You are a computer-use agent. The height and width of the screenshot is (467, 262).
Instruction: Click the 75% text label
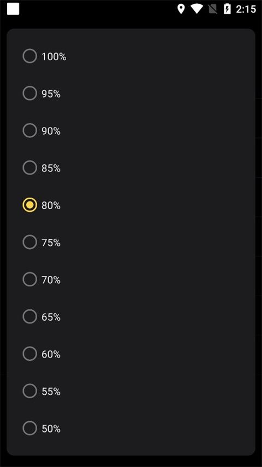coord(51,243)
